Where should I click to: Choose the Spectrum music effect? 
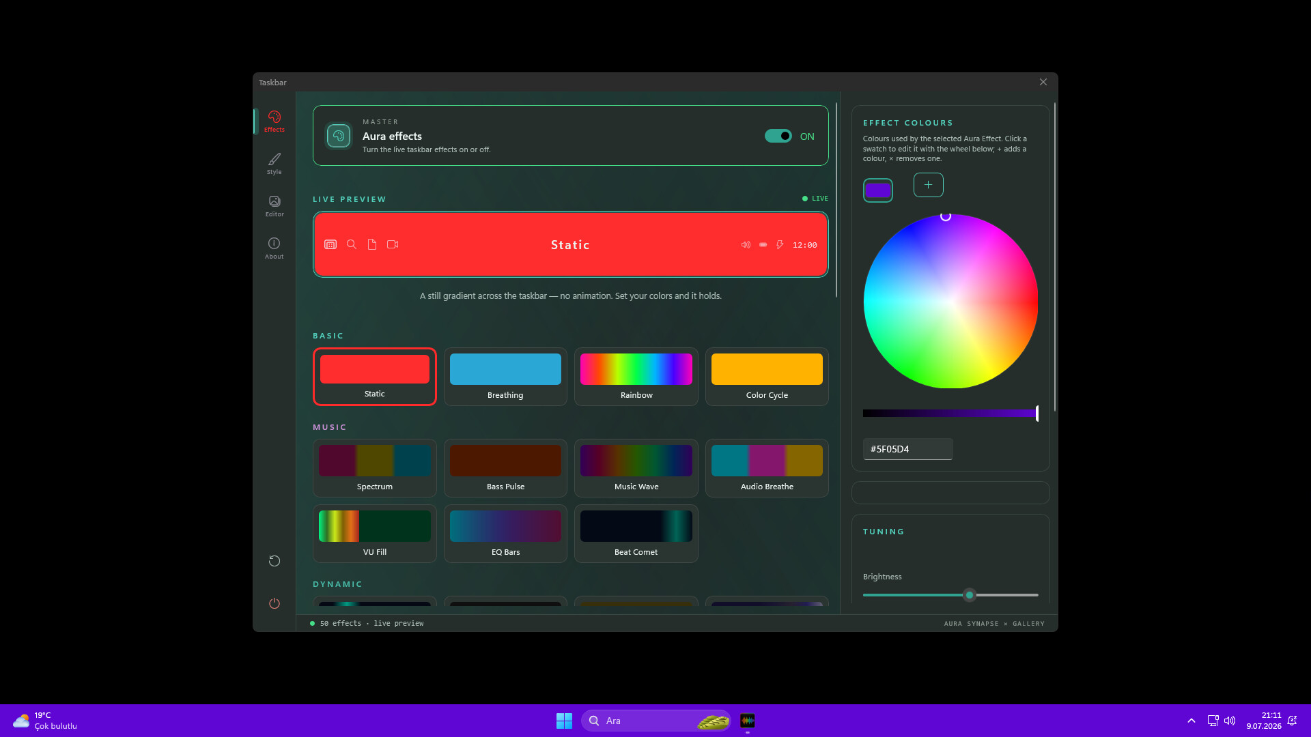(375, 468)
